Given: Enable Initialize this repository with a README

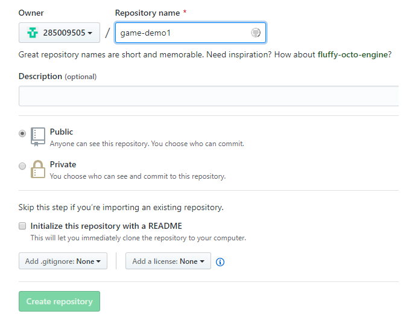Looking at the screenshot, I should point(22,226).
